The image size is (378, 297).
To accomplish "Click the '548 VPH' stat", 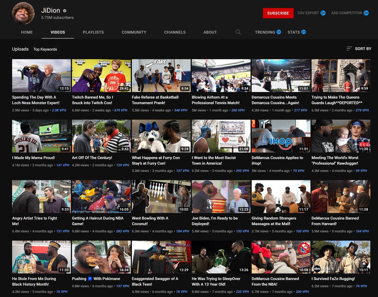I will [181, 110].
